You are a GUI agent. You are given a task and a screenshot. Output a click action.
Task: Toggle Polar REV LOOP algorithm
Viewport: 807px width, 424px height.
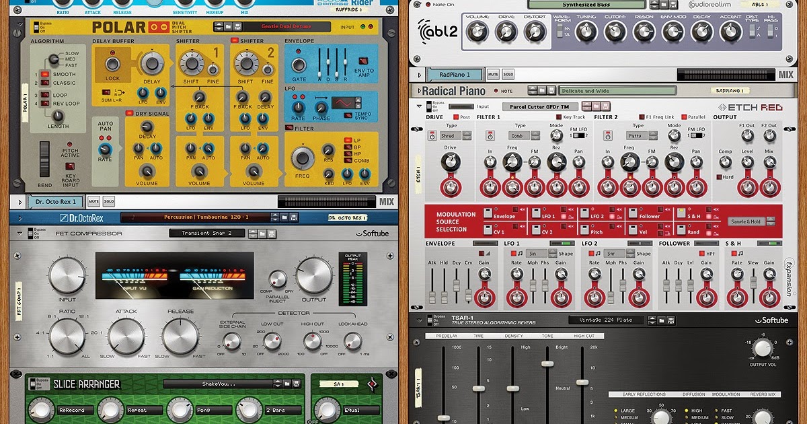click(x=44, y=103)
